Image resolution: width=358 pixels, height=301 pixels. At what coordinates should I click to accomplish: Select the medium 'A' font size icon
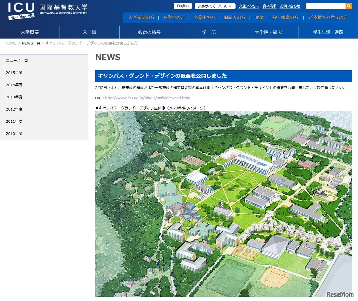(225, 6)
